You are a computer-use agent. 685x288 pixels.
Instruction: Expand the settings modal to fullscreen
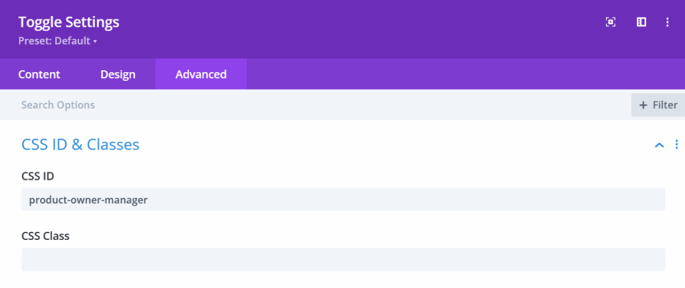point(610,22)
